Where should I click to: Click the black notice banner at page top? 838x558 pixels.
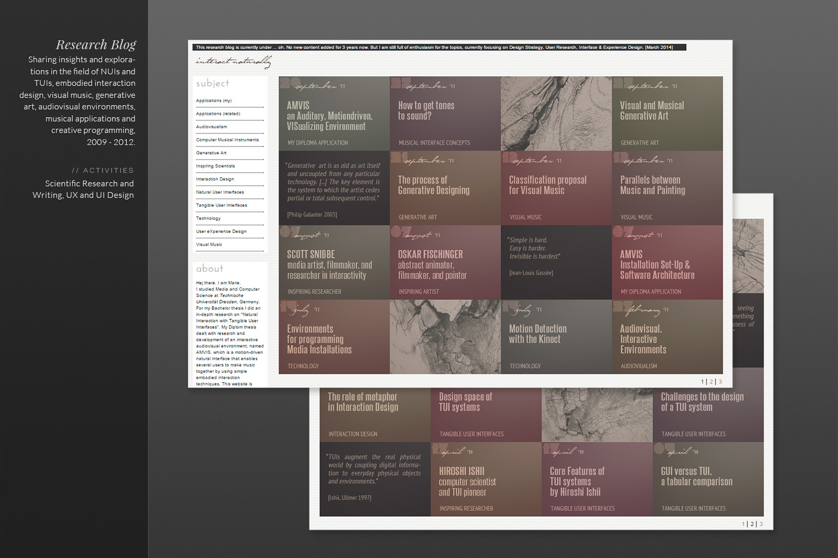pyautogui.click(x=439, y=47)
